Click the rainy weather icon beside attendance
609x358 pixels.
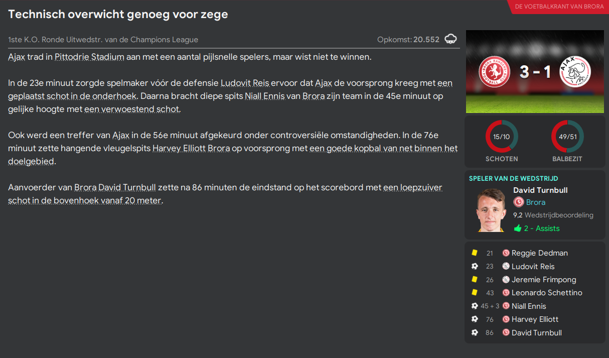450,39
